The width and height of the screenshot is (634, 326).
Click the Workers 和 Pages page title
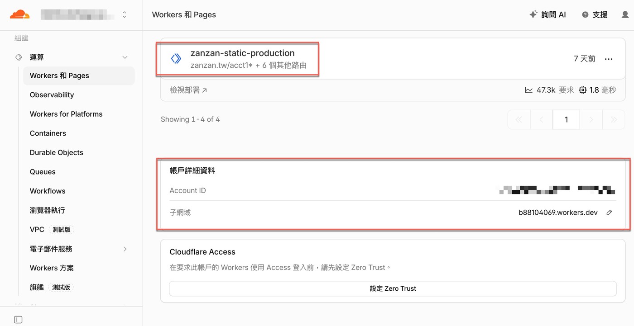(184, 14)
